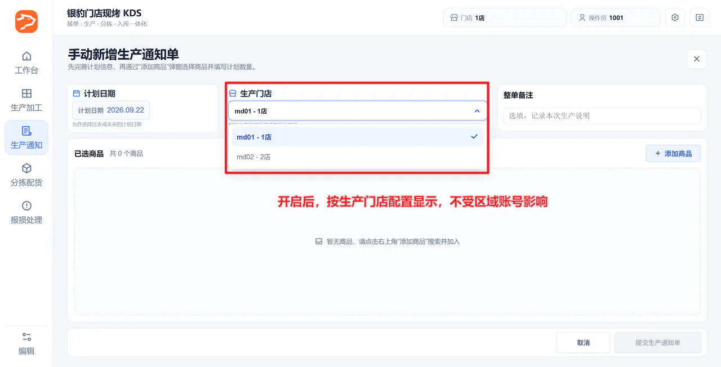Click the 操作员 1001 header selector
This screenshot has width=721, height=367.
616,17
